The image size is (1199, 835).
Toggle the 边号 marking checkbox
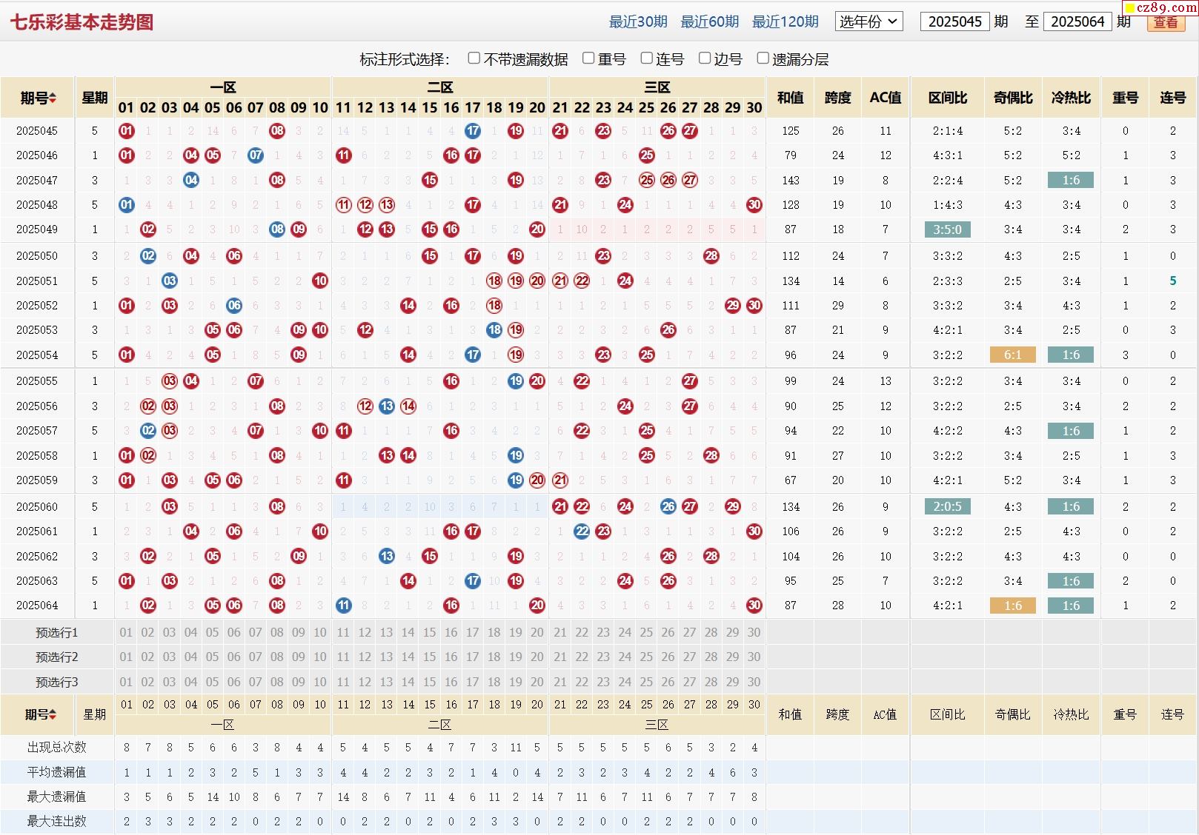pyautogui.click(x=705, y=58)
